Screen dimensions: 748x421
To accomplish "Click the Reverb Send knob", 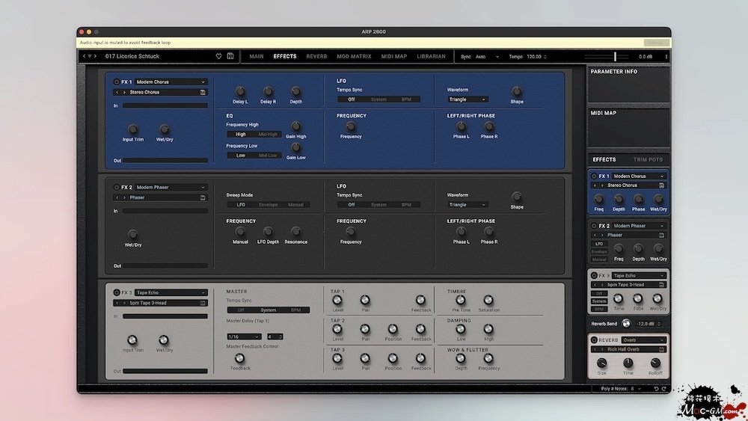I will [626, 324].
